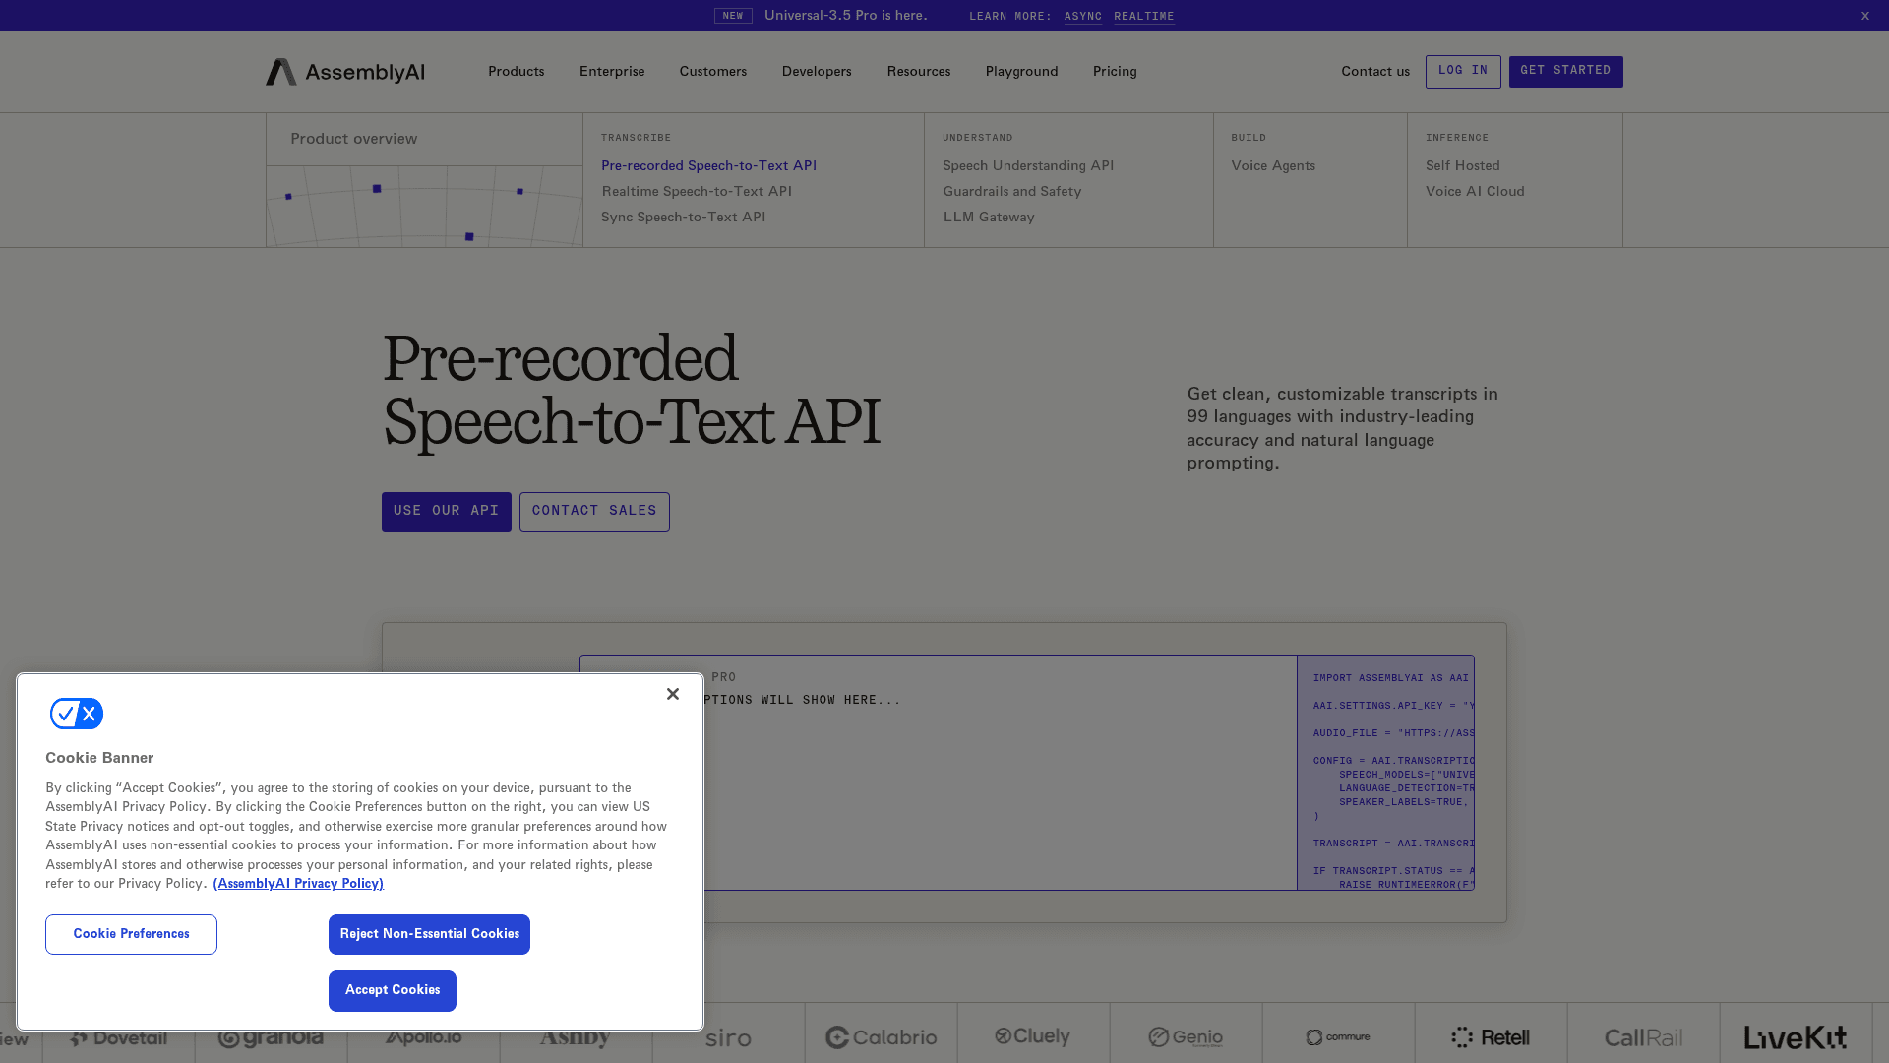Click the Genio customer logo
The height and width of the screenshot is (1063, 1889).
pyautogui.click(x=1186, y=1037)
